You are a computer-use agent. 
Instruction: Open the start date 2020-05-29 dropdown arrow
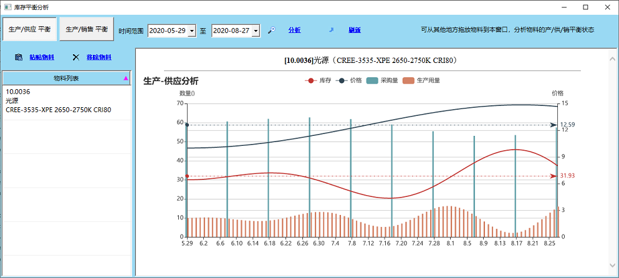tap(192, 31)
